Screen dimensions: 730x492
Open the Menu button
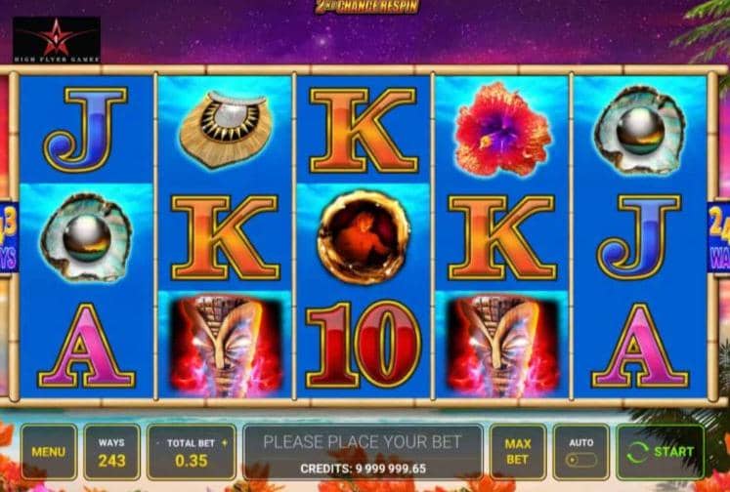coord(49,452)
